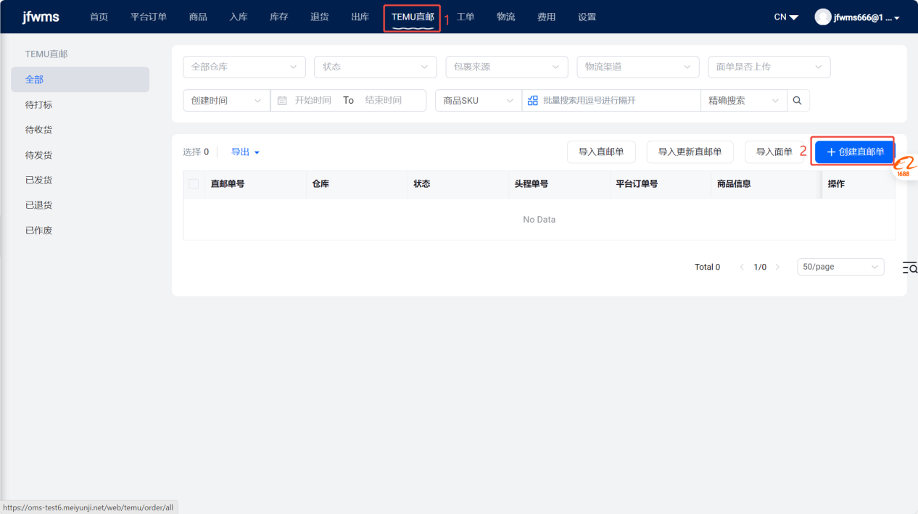The width and height of the screenshot is (918, 514).
Task: Click the 创建直邮单 button
Action: (x=855, y=152)
